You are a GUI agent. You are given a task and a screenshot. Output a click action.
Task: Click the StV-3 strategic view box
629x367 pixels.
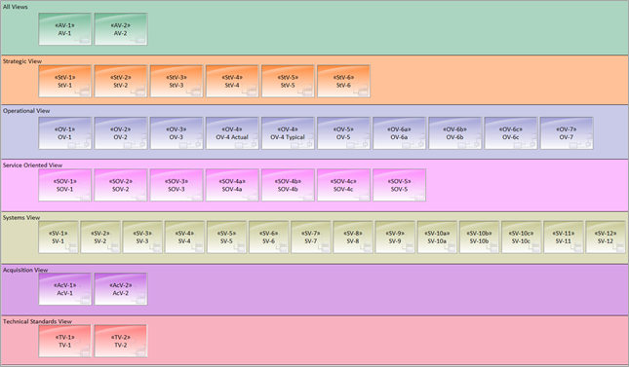(177, 81)
